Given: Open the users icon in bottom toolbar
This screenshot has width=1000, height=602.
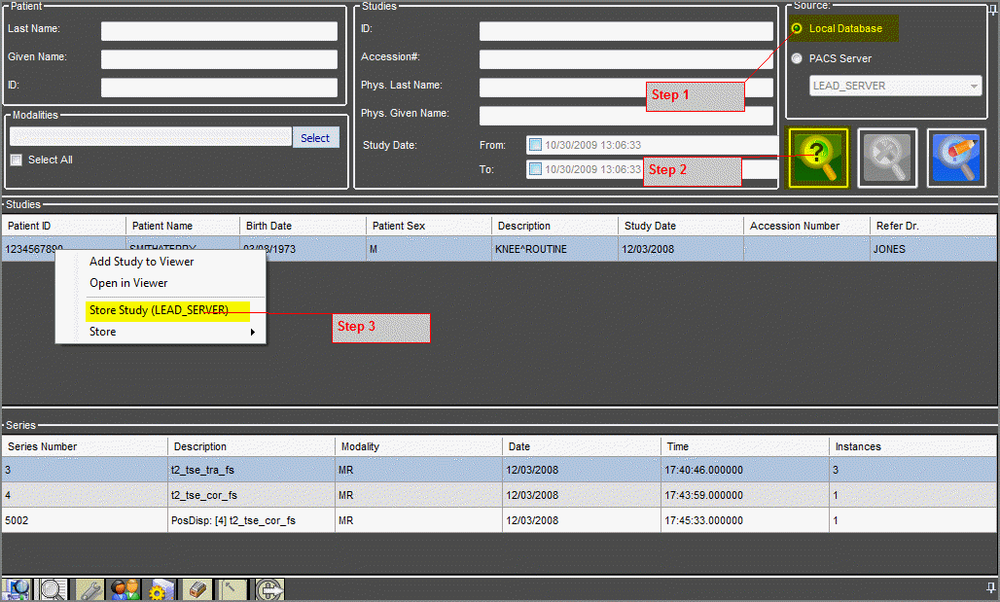Looking at the screenshot, I should point(125,589).
